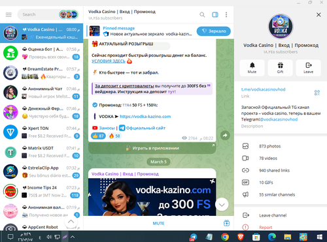
Task: Forward message with share arrow
Action: pyautogui.click(x=225, y=136)
